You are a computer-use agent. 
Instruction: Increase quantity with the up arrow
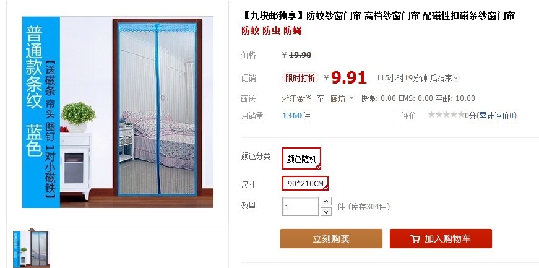click(x=326, y=201)
